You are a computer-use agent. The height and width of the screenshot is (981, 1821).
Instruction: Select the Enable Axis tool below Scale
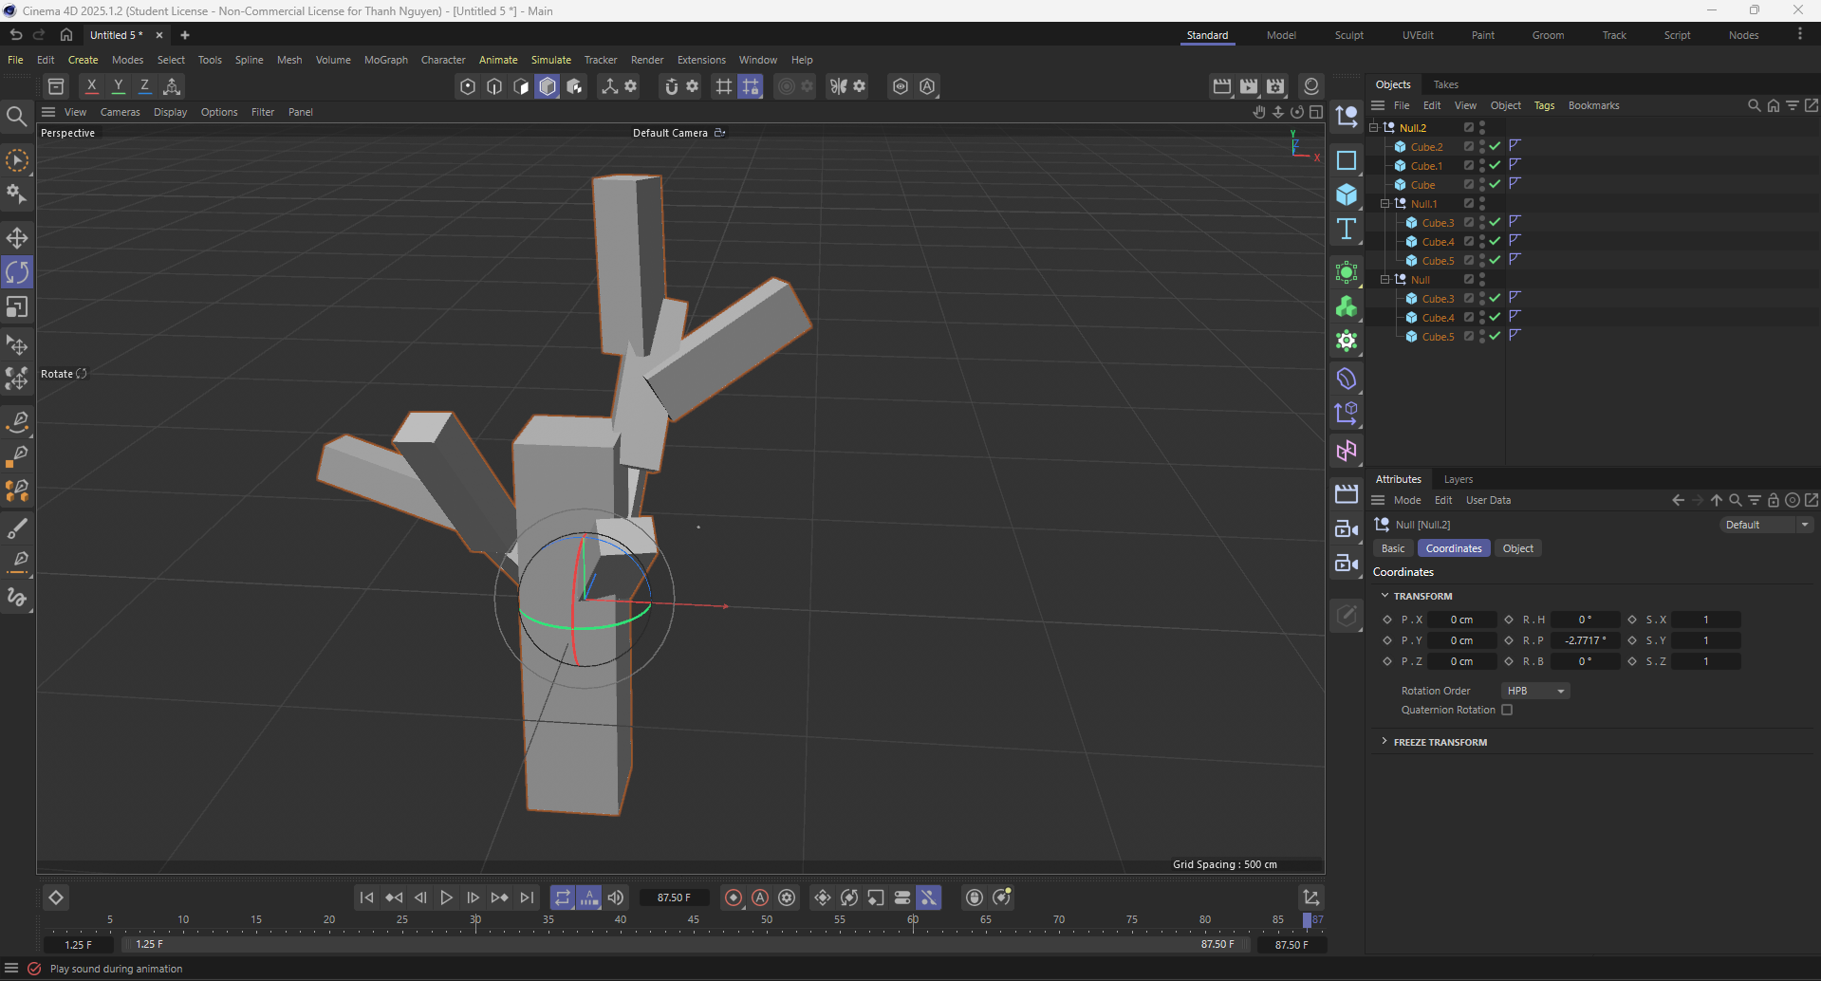tap(17, 344)
